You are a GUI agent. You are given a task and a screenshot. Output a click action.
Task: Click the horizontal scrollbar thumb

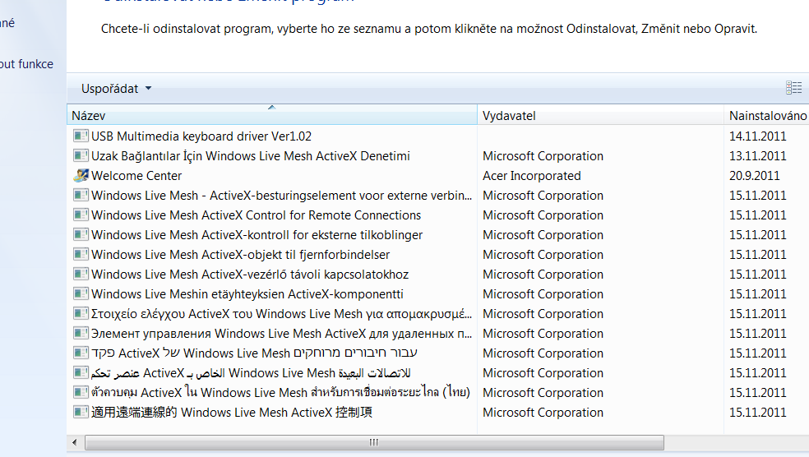[374, 442]
